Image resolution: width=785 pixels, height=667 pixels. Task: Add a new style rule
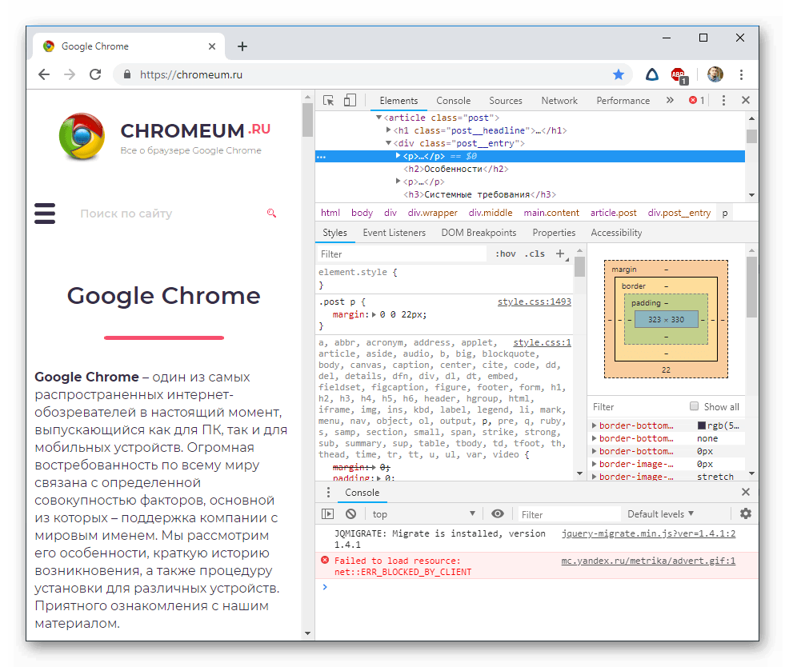(561, 254)
